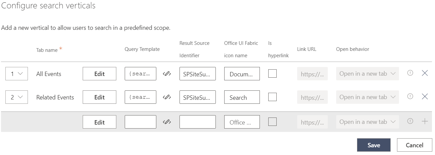Click info icon in the new empty row
Image resolution: width=435 pixels, height=155 pixels.
point(410,121)
